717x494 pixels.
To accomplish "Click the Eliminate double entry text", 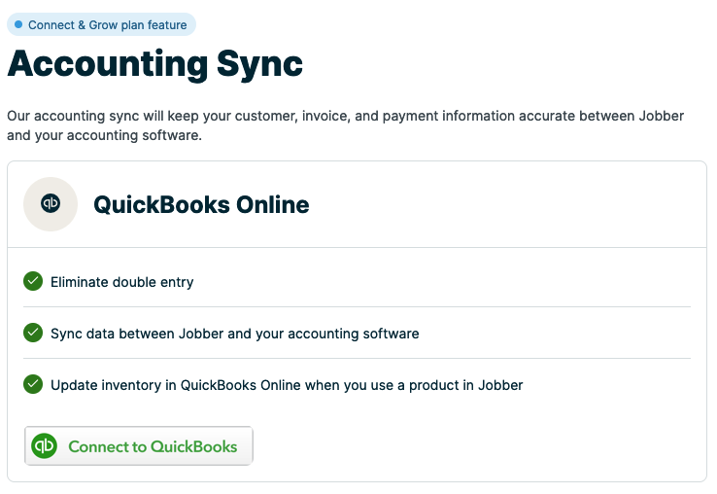I will click(122, 282).
